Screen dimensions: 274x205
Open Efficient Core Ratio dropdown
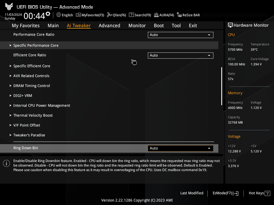tap(181, 56)
